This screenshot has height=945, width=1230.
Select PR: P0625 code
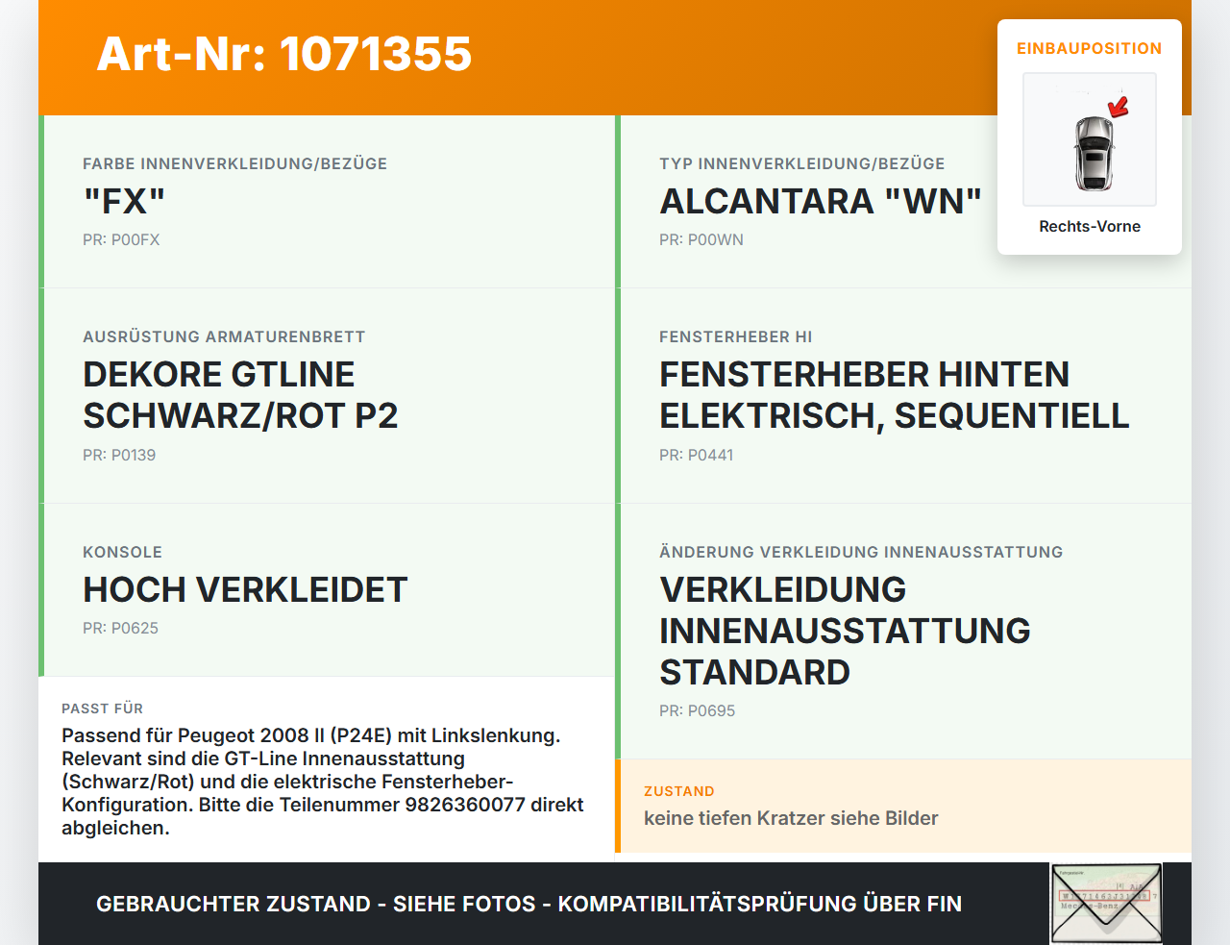[120, 628]
